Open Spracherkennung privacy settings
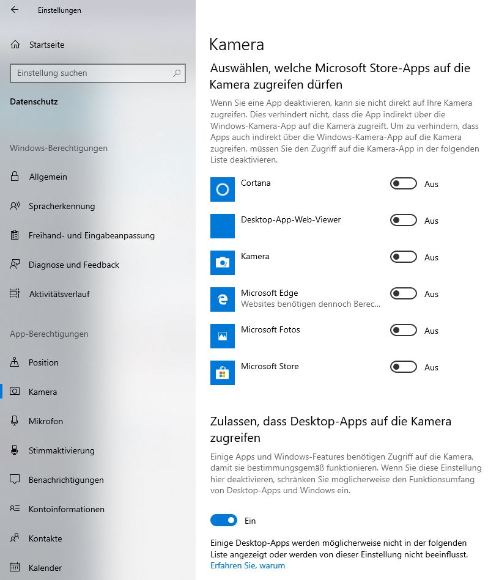The width and height of the screenshot is (488, 580). [62, 206]
